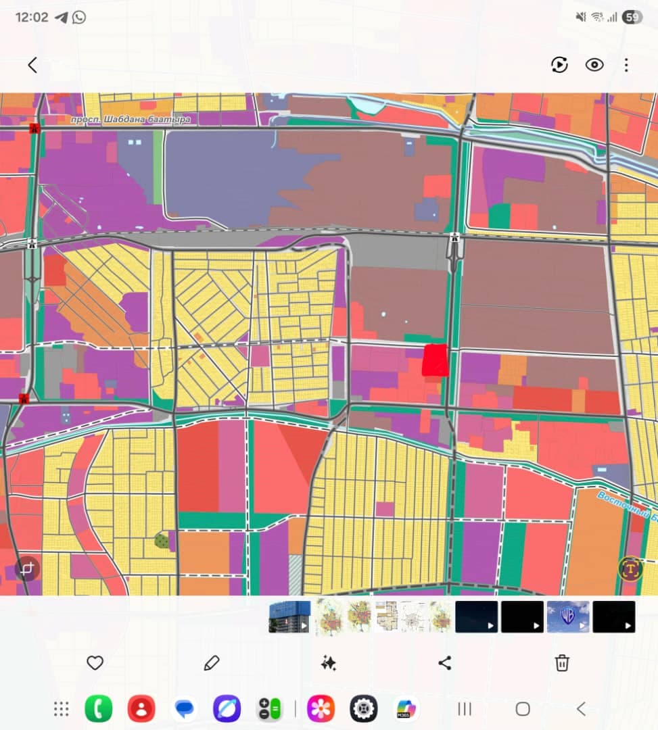The image size is (658, 730).
Task: Tap the WhatsApp notification icon in status bar
Action: pos(79,17)
